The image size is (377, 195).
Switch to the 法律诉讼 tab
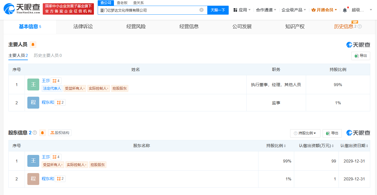(x=83, y=27)
